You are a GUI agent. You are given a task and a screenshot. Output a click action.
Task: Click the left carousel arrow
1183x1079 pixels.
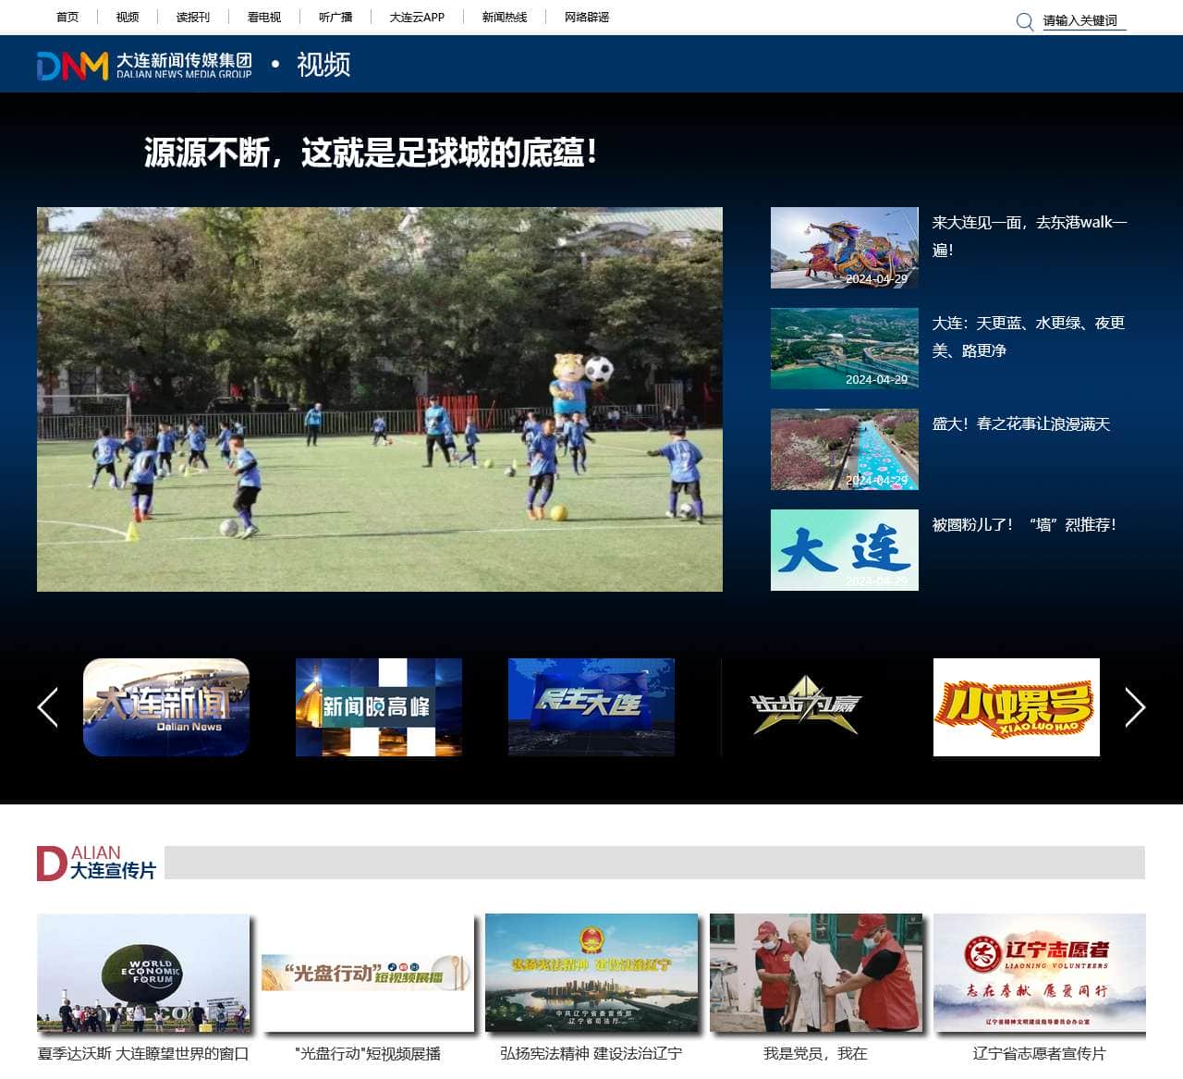tap(48, 707)
